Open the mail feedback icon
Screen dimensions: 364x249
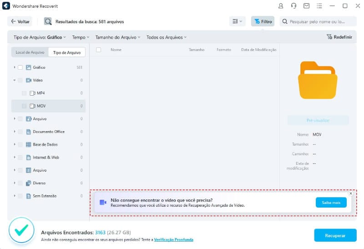pyautogui.click(x=306, y=6)
